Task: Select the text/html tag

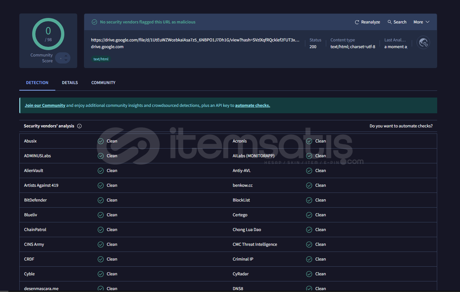Action: pyautogui.click(x=101, y=59)
